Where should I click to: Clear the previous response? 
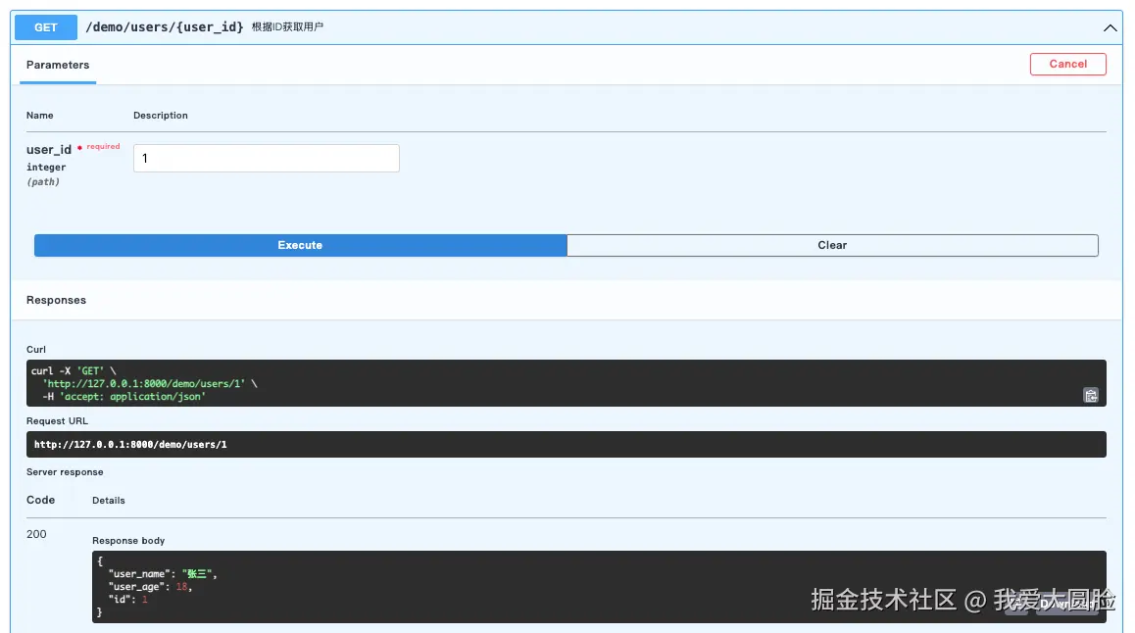coord(832,245)
